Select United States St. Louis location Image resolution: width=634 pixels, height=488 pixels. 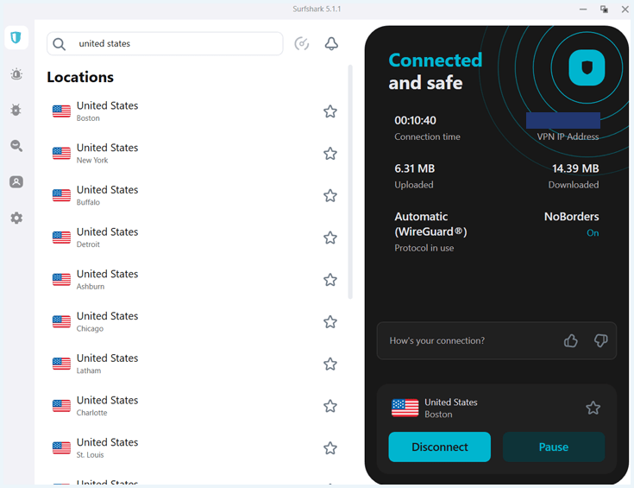point(194,448)
